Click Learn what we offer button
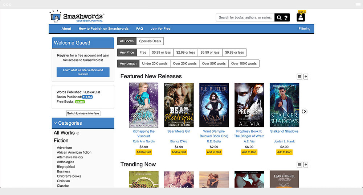Image resolution: width=363 pixels, height=195 pixels. click(x=83, y=72)
